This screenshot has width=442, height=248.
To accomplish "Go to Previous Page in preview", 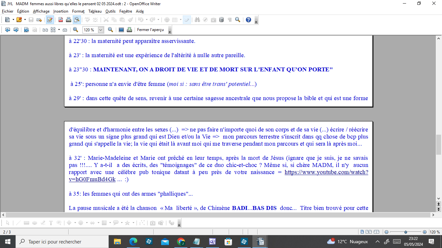I will 7,30.
